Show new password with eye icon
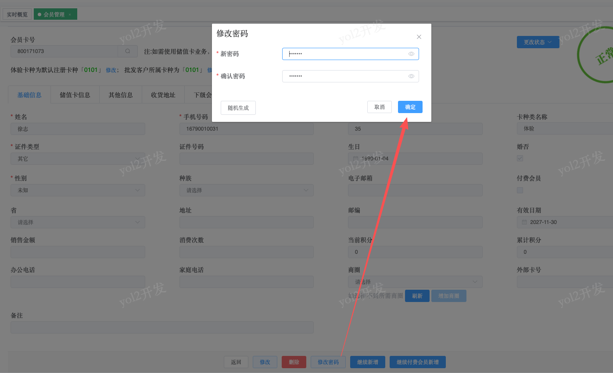 point(411,54)
